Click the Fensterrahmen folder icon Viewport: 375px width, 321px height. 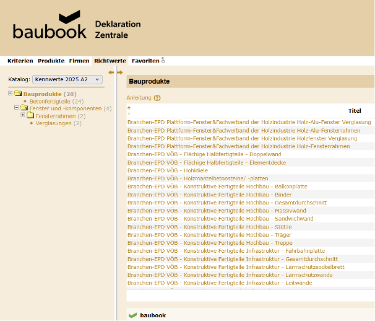pyautogui.click(x=30, y=115)
